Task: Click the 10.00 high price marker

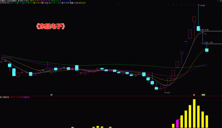Action: [203, 6]
